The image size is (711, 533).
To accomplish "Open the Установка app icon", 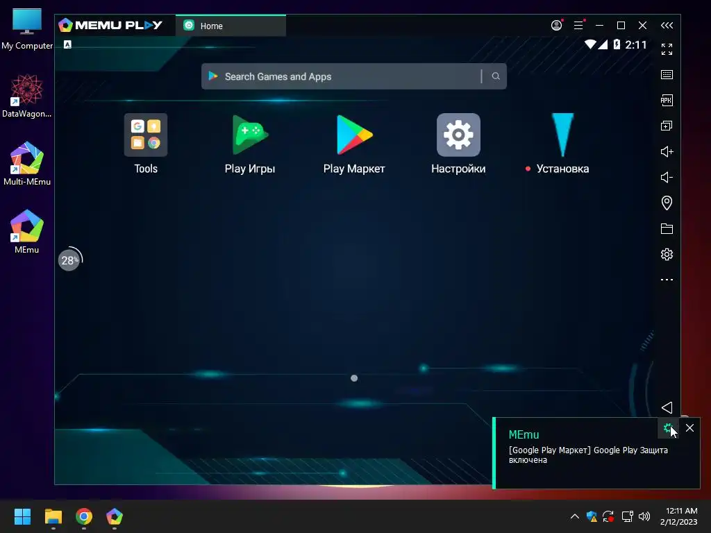I will tap(562, 135).
